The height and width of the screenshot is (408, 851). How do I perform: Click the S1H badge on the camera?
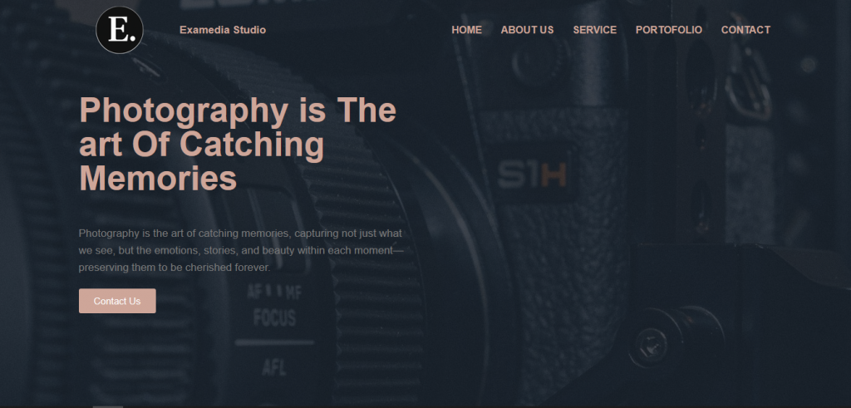coord(533,175)
